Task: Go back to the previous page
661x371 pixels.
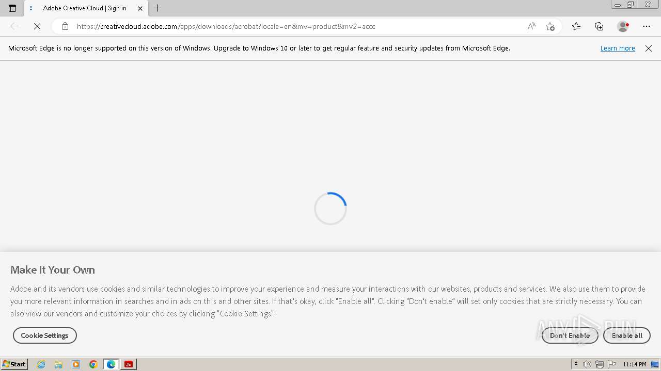Action: coord(14,26)
